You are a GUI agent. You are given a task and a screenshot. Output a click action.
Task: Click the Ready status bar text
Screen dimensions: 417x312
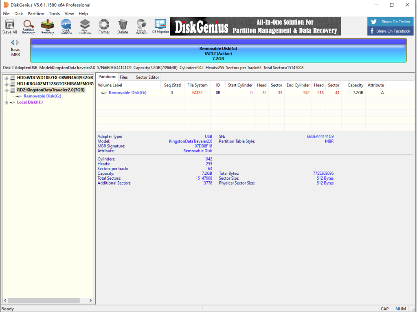click(x=8, y=309)
